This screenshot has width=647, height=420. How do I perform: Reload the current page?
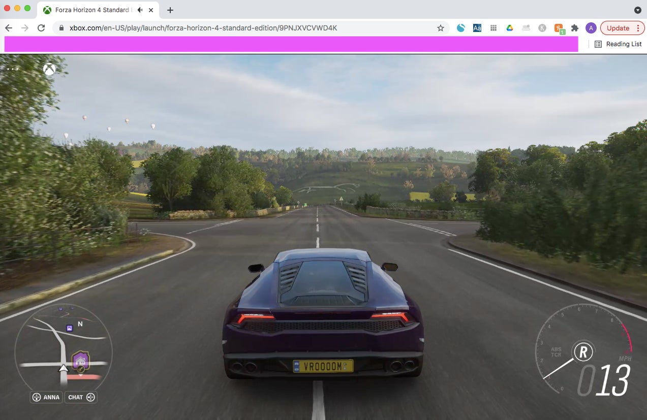point(41,28)
